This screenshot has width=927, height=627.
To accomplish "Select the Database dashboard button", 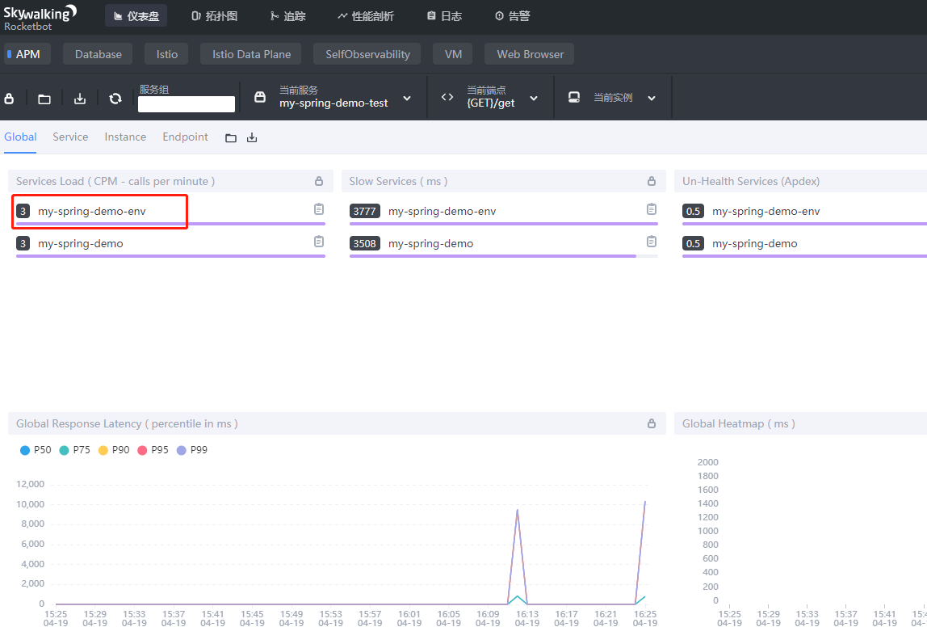I will 98,54.
